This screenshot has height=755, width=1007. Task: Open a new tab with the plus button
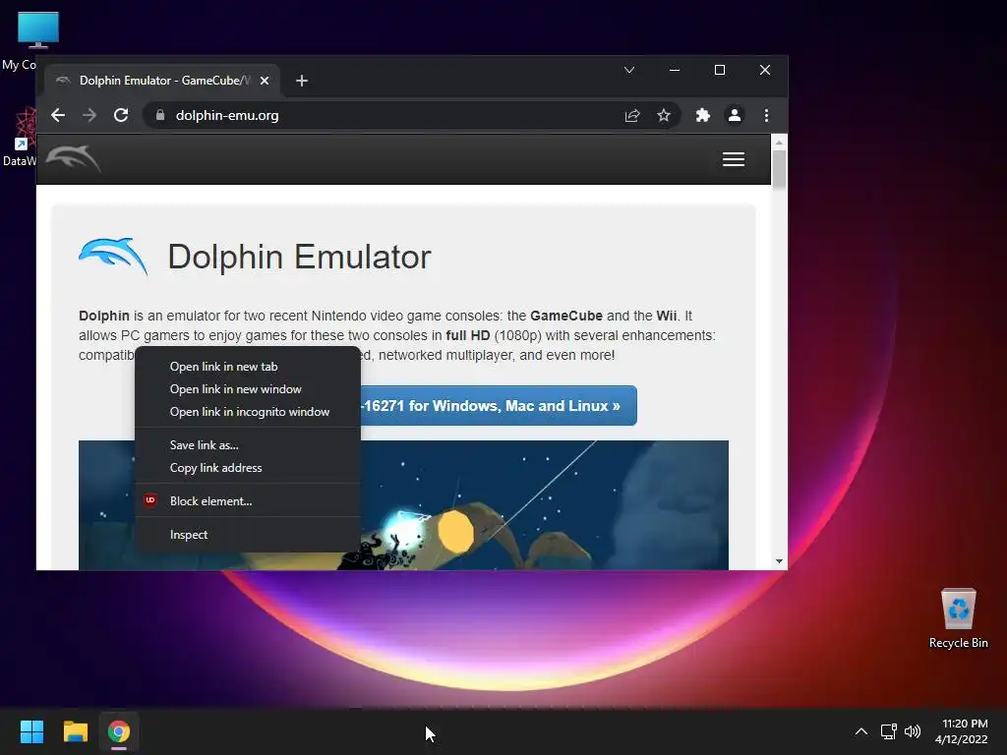coord(301,81)
